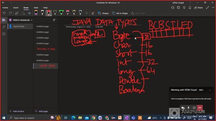Open Google Chrome from taskbar
The height and width of the screenshot is (121, 216).
[93, 118]
